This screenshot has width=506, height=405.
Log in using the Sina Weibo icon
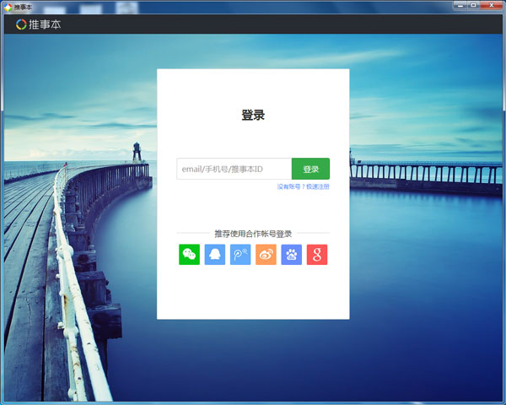266,255
